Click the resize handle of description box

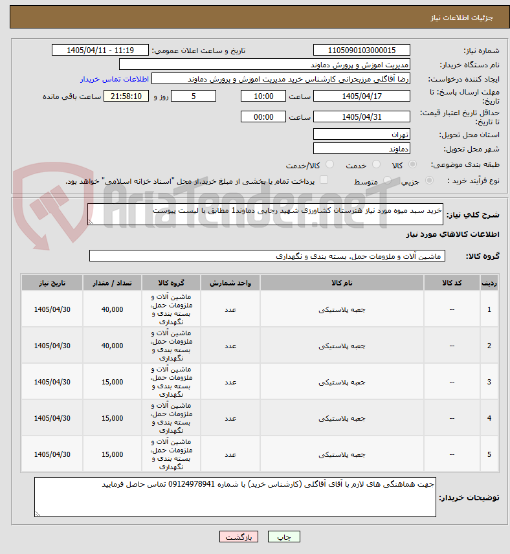[x=91, y=222]
